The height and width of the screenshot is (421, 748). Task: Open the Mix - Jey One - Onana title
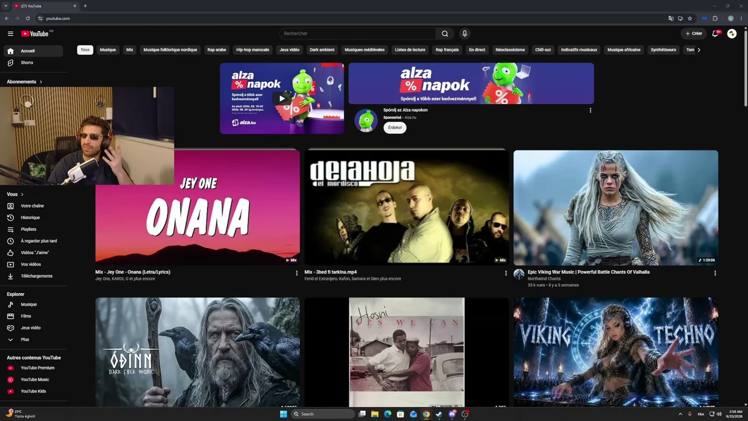133,272
